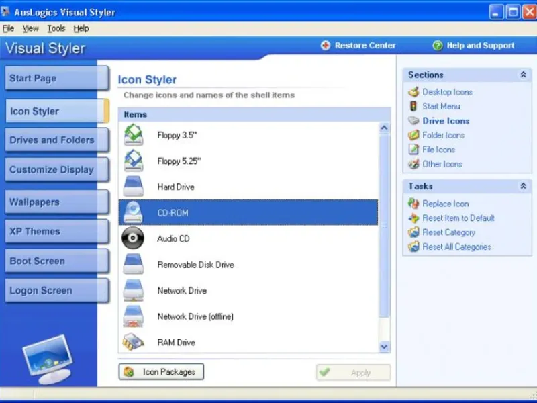Click the Other Icons link
Viewport: 537px width, 403px height.
pos(442,164)
